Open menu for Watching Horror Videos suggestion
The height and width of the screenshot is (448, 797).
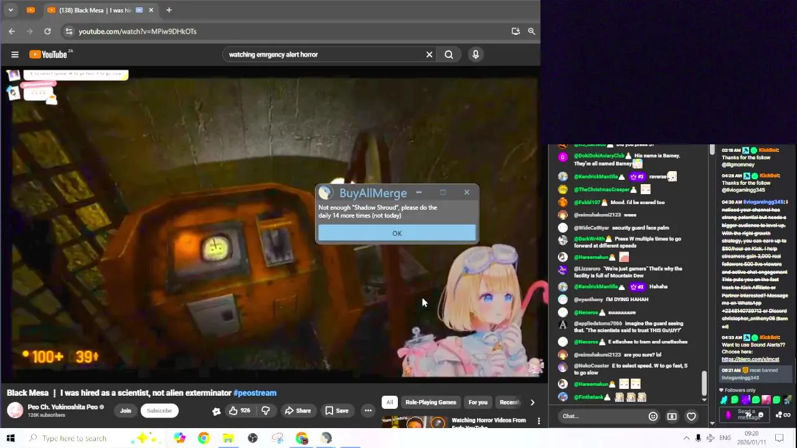(539, 422)
